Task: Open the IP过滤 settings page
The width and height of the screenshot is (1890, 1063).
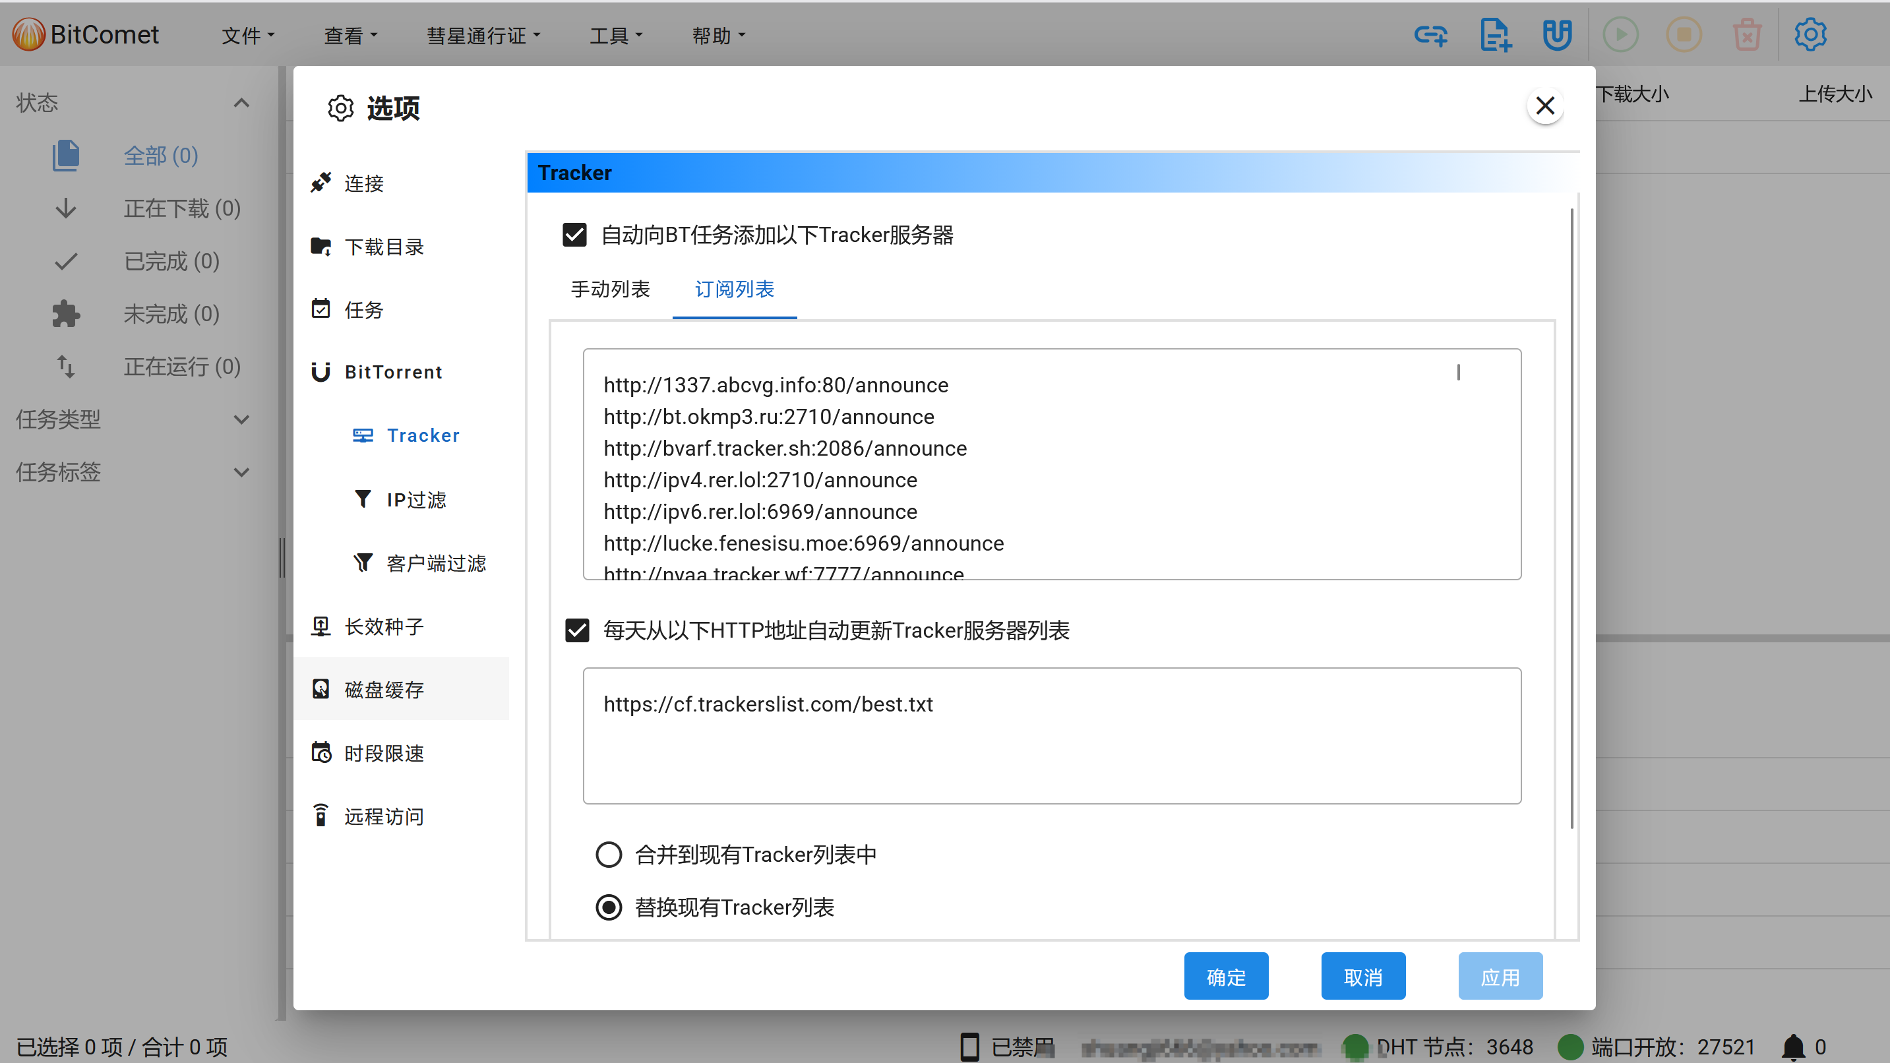Action: coord(415,499)
